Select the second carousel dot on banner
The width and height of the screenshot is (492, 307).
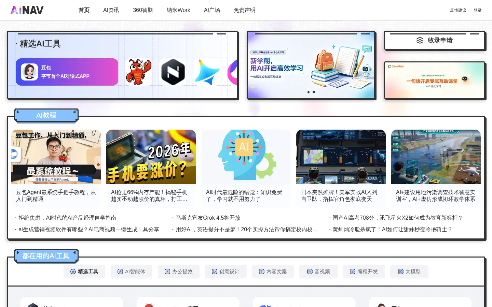click(x=314, y=92)
